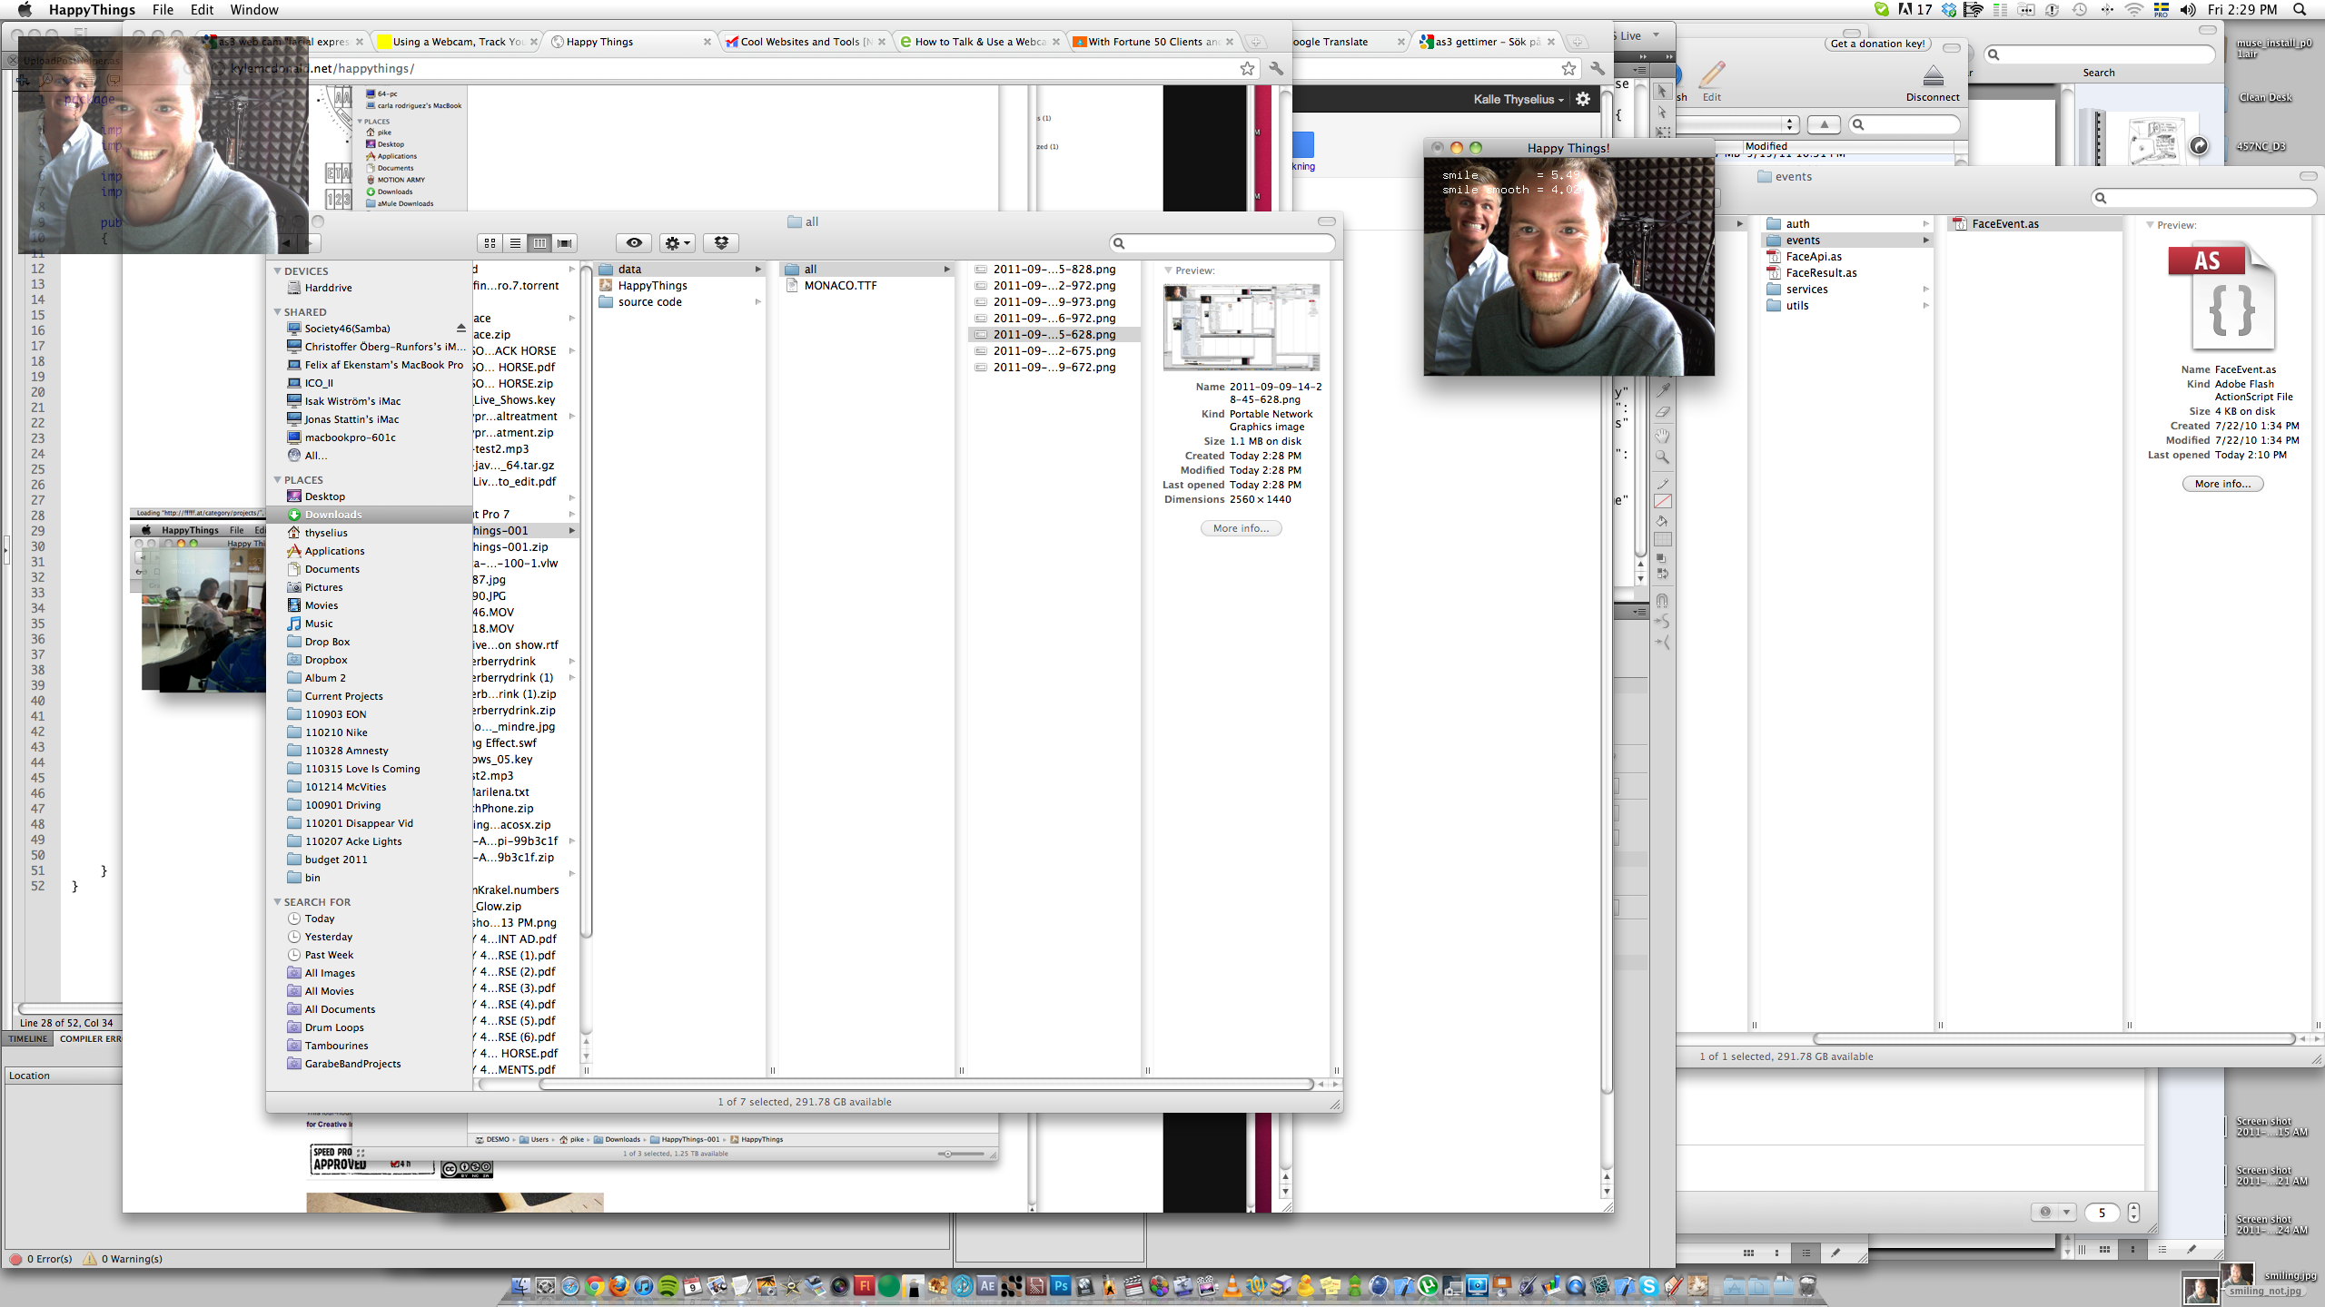Open Applications in the Finder sidebar

369,551
